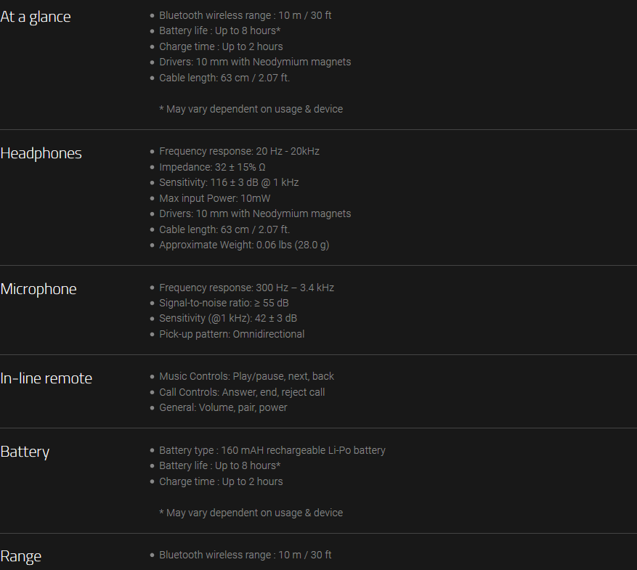Click Signal-to-noise ratio ≥ 55 dB line
Screen dimensions: 637x570
[x=224, y=304]
